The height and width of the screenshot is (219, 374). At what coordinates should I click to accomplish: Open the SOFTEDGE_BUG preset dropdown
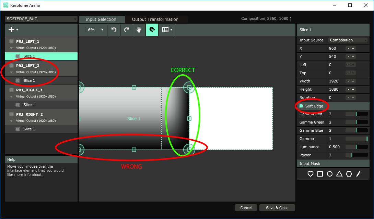[41, 19]
